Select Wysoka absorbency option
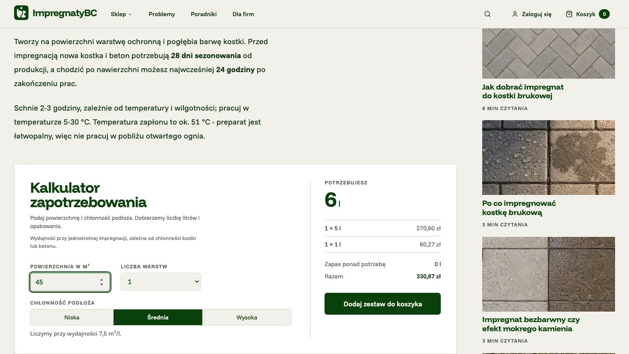The width and height of the screenshot is (629, 354). (247, 317)
